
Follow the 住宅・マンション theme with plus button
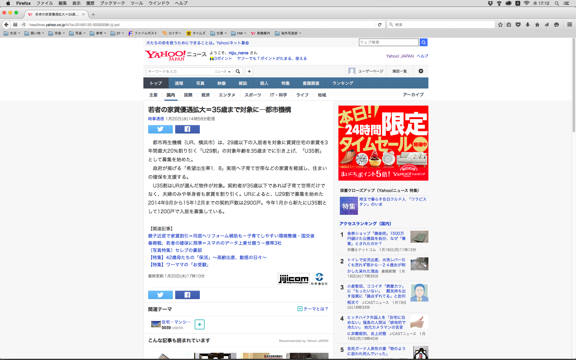[x=199, y=324]
